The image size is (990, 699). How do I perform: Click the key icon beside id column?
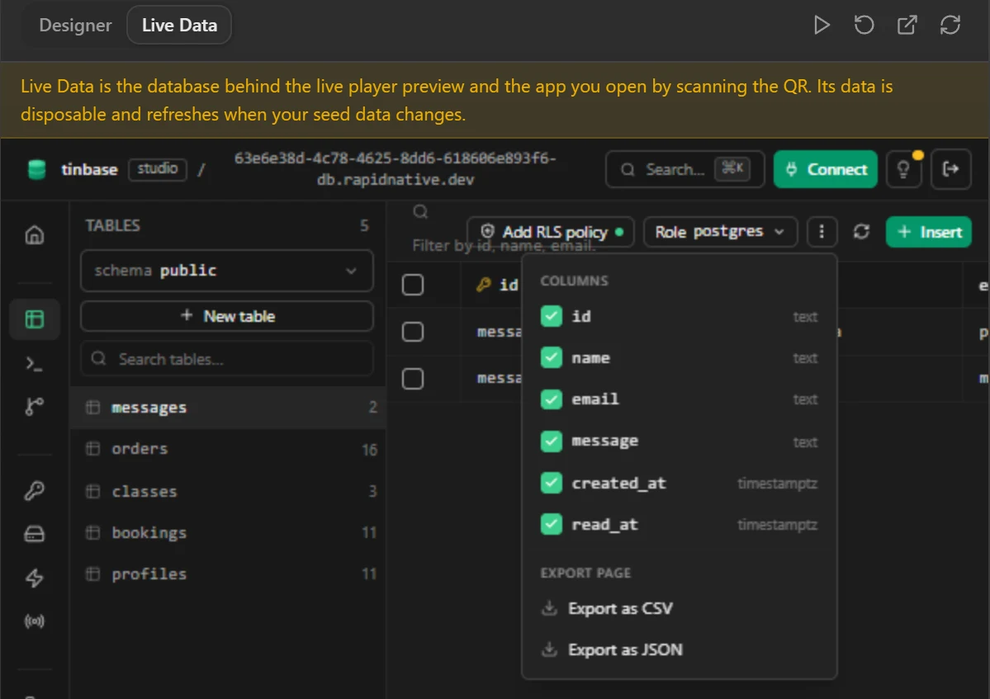(484, 285)
